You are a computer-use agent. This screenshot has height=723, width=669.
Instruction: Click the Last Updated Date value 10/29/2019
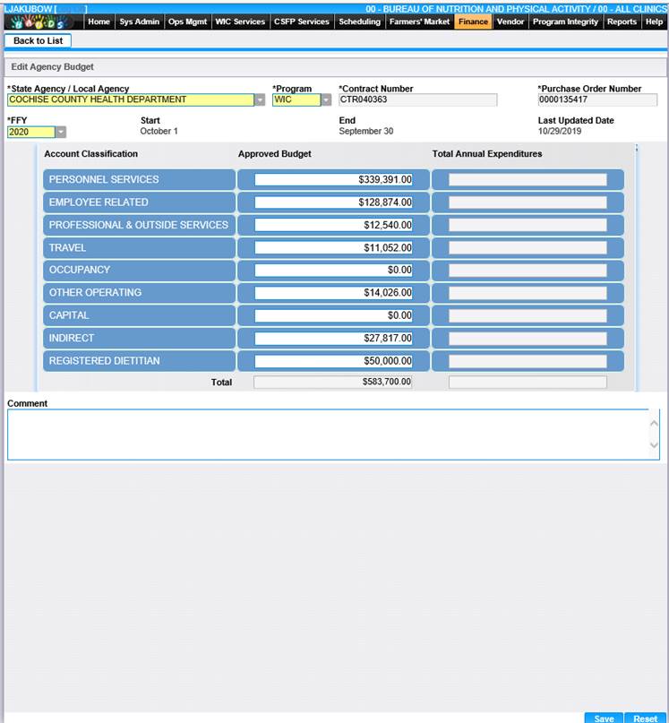tap(559, 132)
